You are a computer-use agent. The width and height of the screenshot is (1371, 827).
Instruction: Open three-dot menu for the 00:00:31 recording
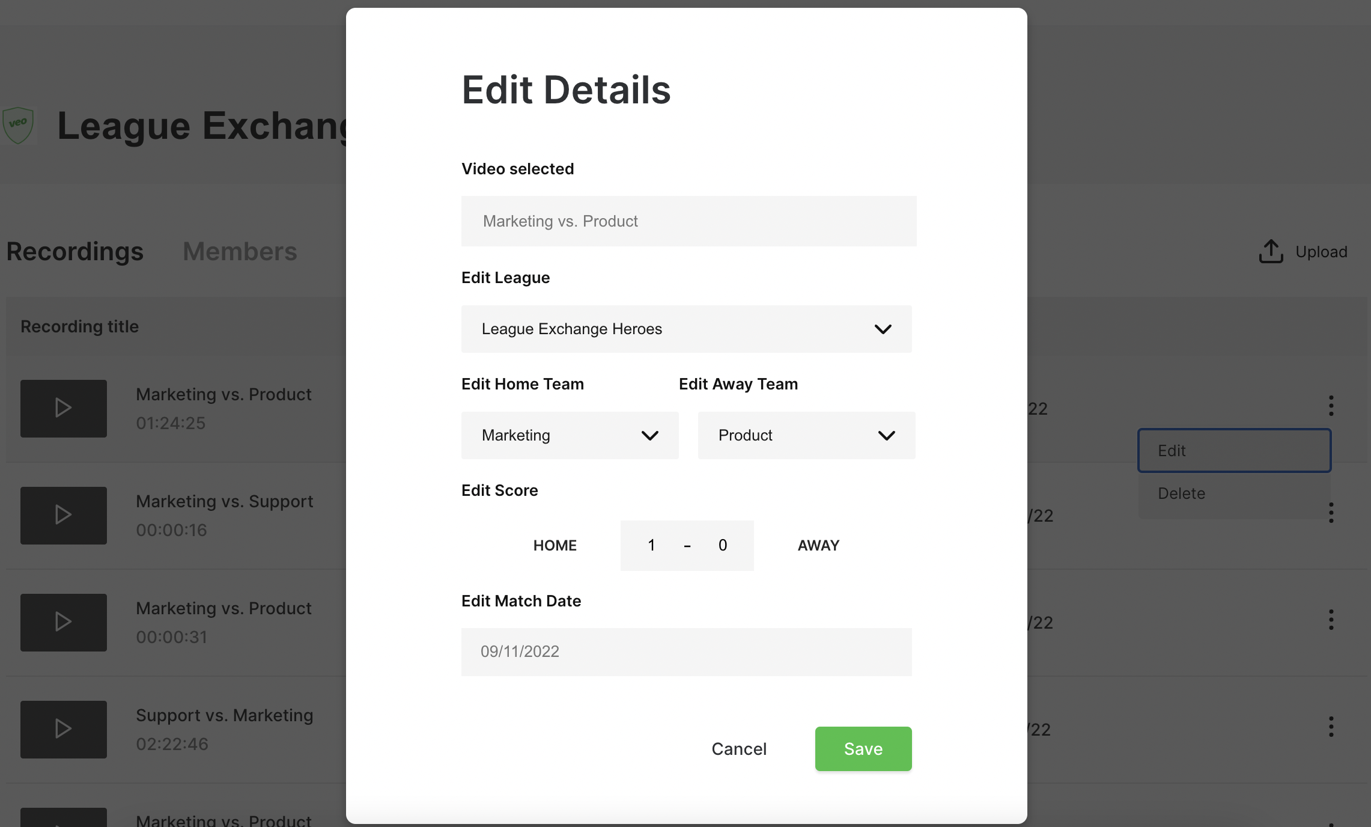pos(1331,620)
